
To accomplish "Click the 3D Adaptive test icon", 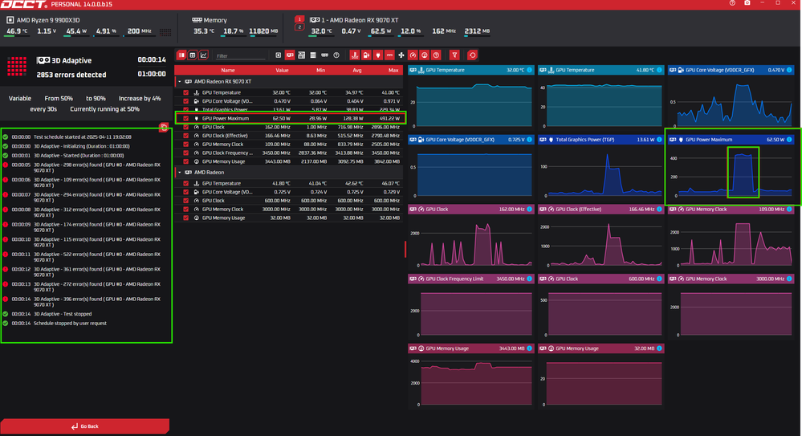I will 43,60.
